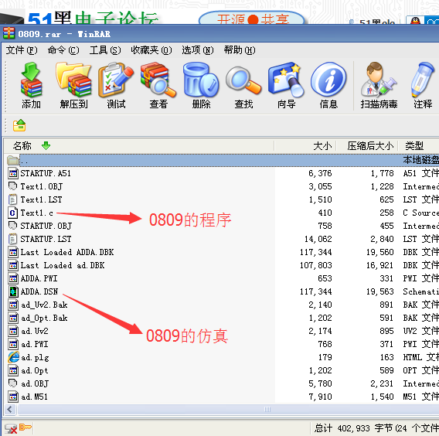Click the Extract To (解压到) icon

pos(73,80)
